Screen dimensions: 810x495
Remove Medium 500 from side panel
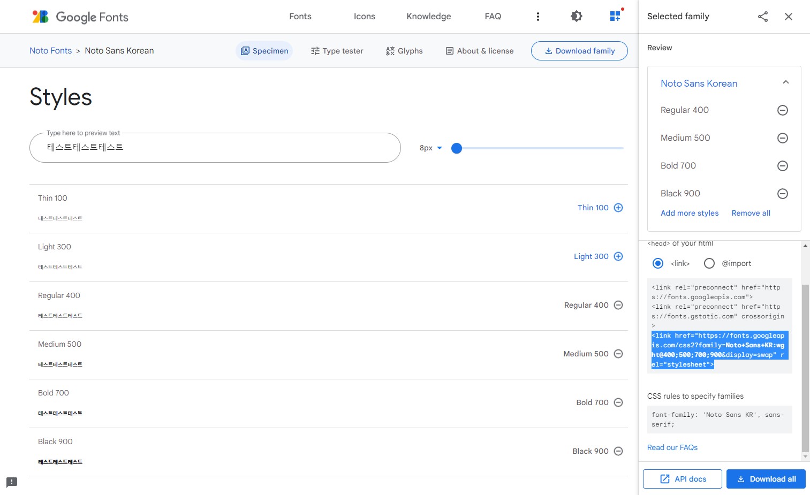[x=783, y=138]
